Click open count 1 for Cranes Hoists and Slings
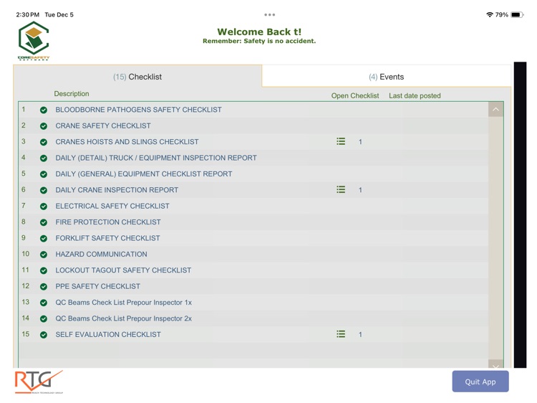The width and height of the screenshot is (537, 403). click(x=360, y=142)
